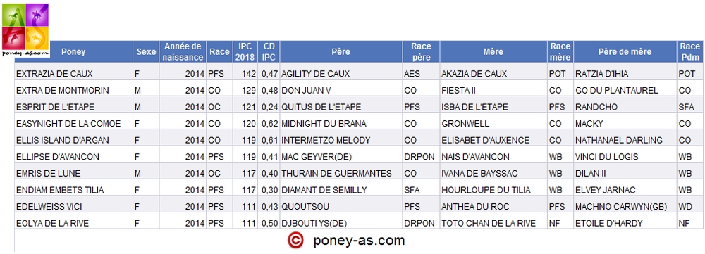The height and width of the screenshot is (254, 705).
Task: Click the red copyright symbol icon
Action: (x=295, y=241)
